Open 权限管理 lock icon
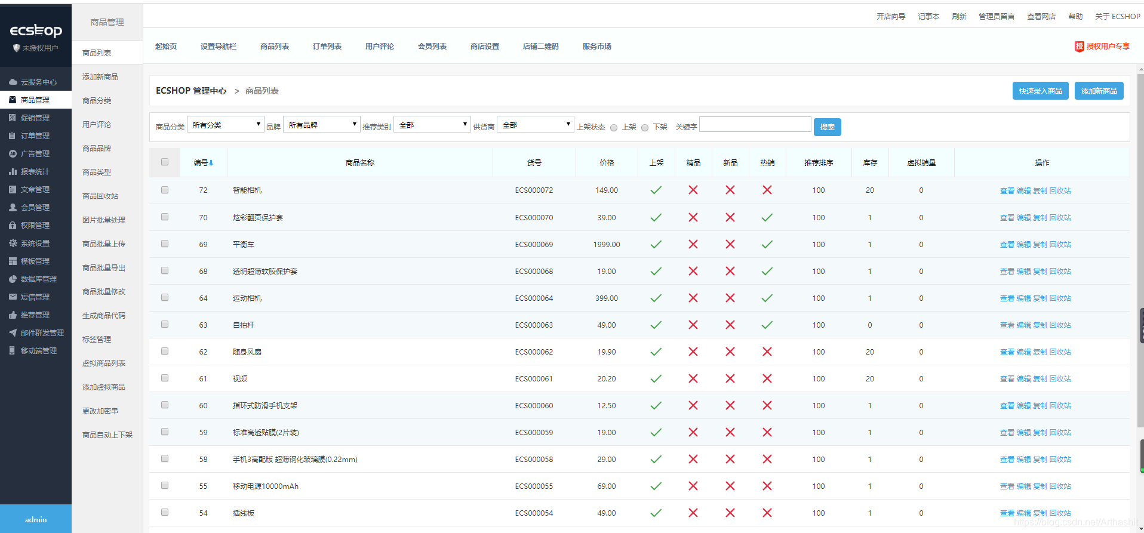The height and width of the screenshot is (533, 1144). tap(13, 225)
